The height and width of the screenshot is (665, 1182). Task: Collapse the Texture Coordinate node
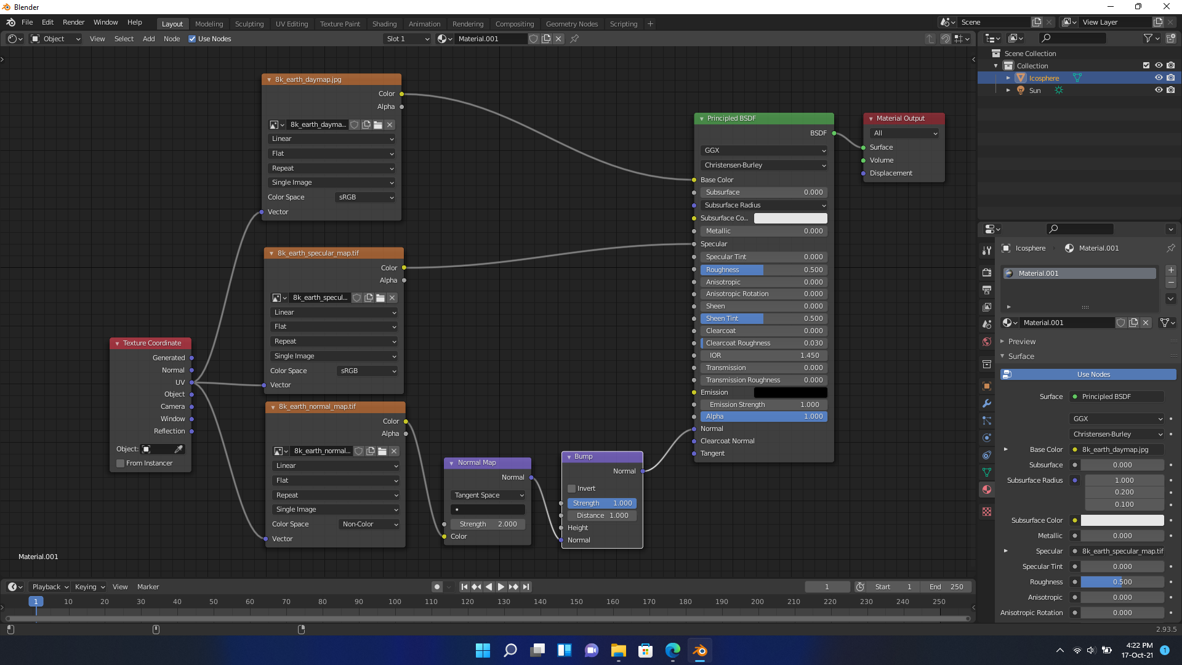click(117, 344)
